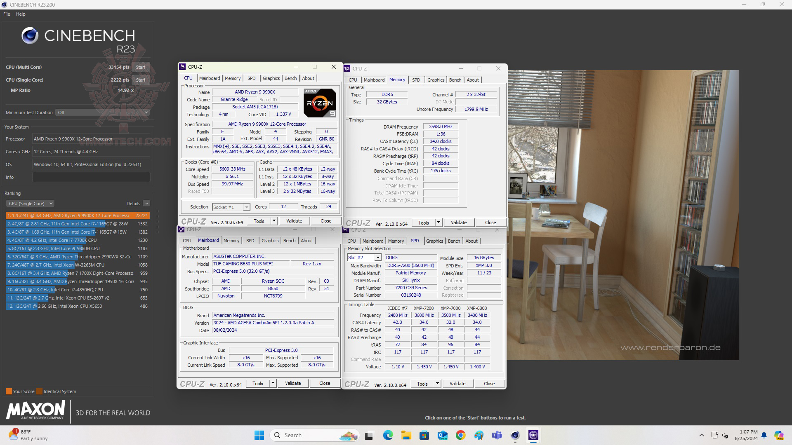Launch Microsoft Edge from the taskbar
Image resolution: width=792 pixels, height=445 pixels.
[388, 436]
